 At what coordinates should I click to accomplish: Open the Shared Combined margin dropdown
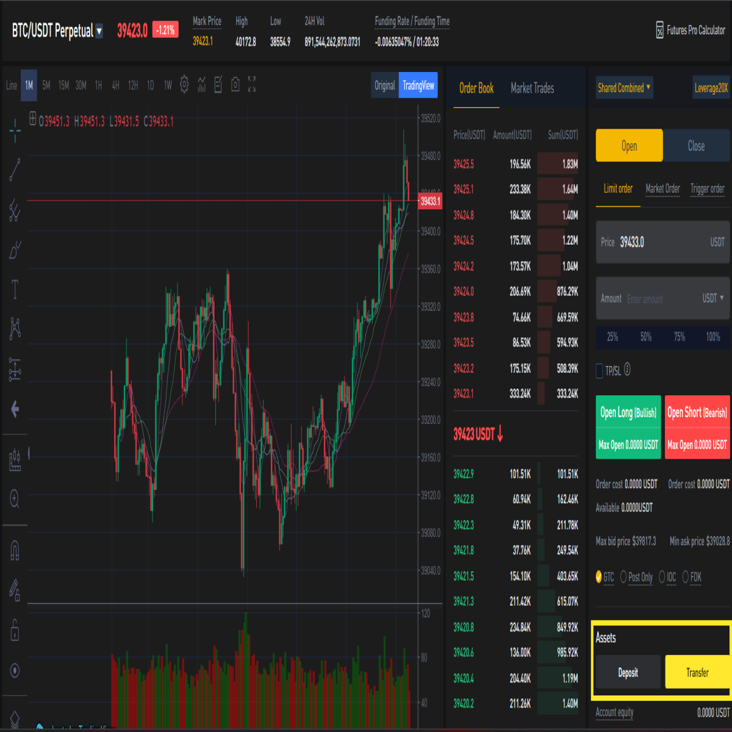(624, 88)
